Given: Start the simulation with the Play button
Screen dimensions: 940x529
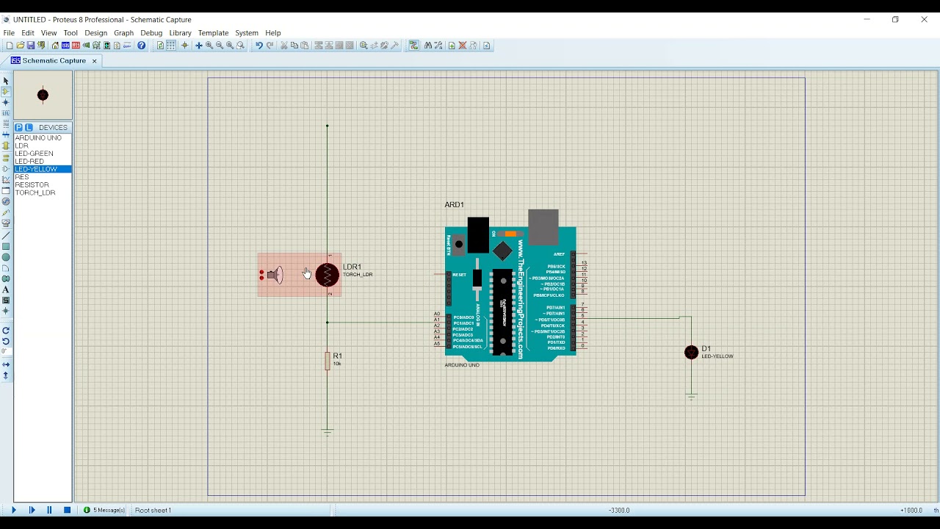Looking at the screenshot, I should pyautogui.click(x=14, y=510).
